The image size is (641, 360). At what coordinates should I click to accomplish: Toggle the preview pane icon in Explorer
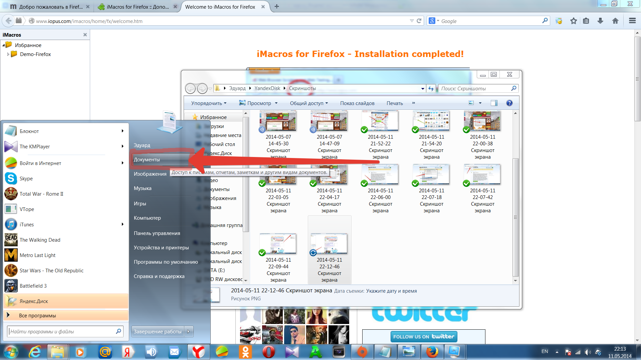click(x=494, y=103)
